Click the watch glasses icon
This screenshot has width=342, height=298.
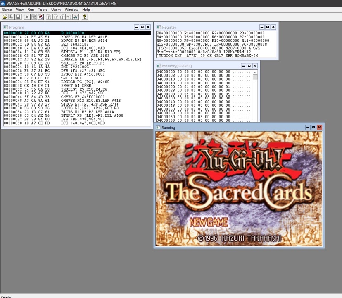tap(76, 17)
